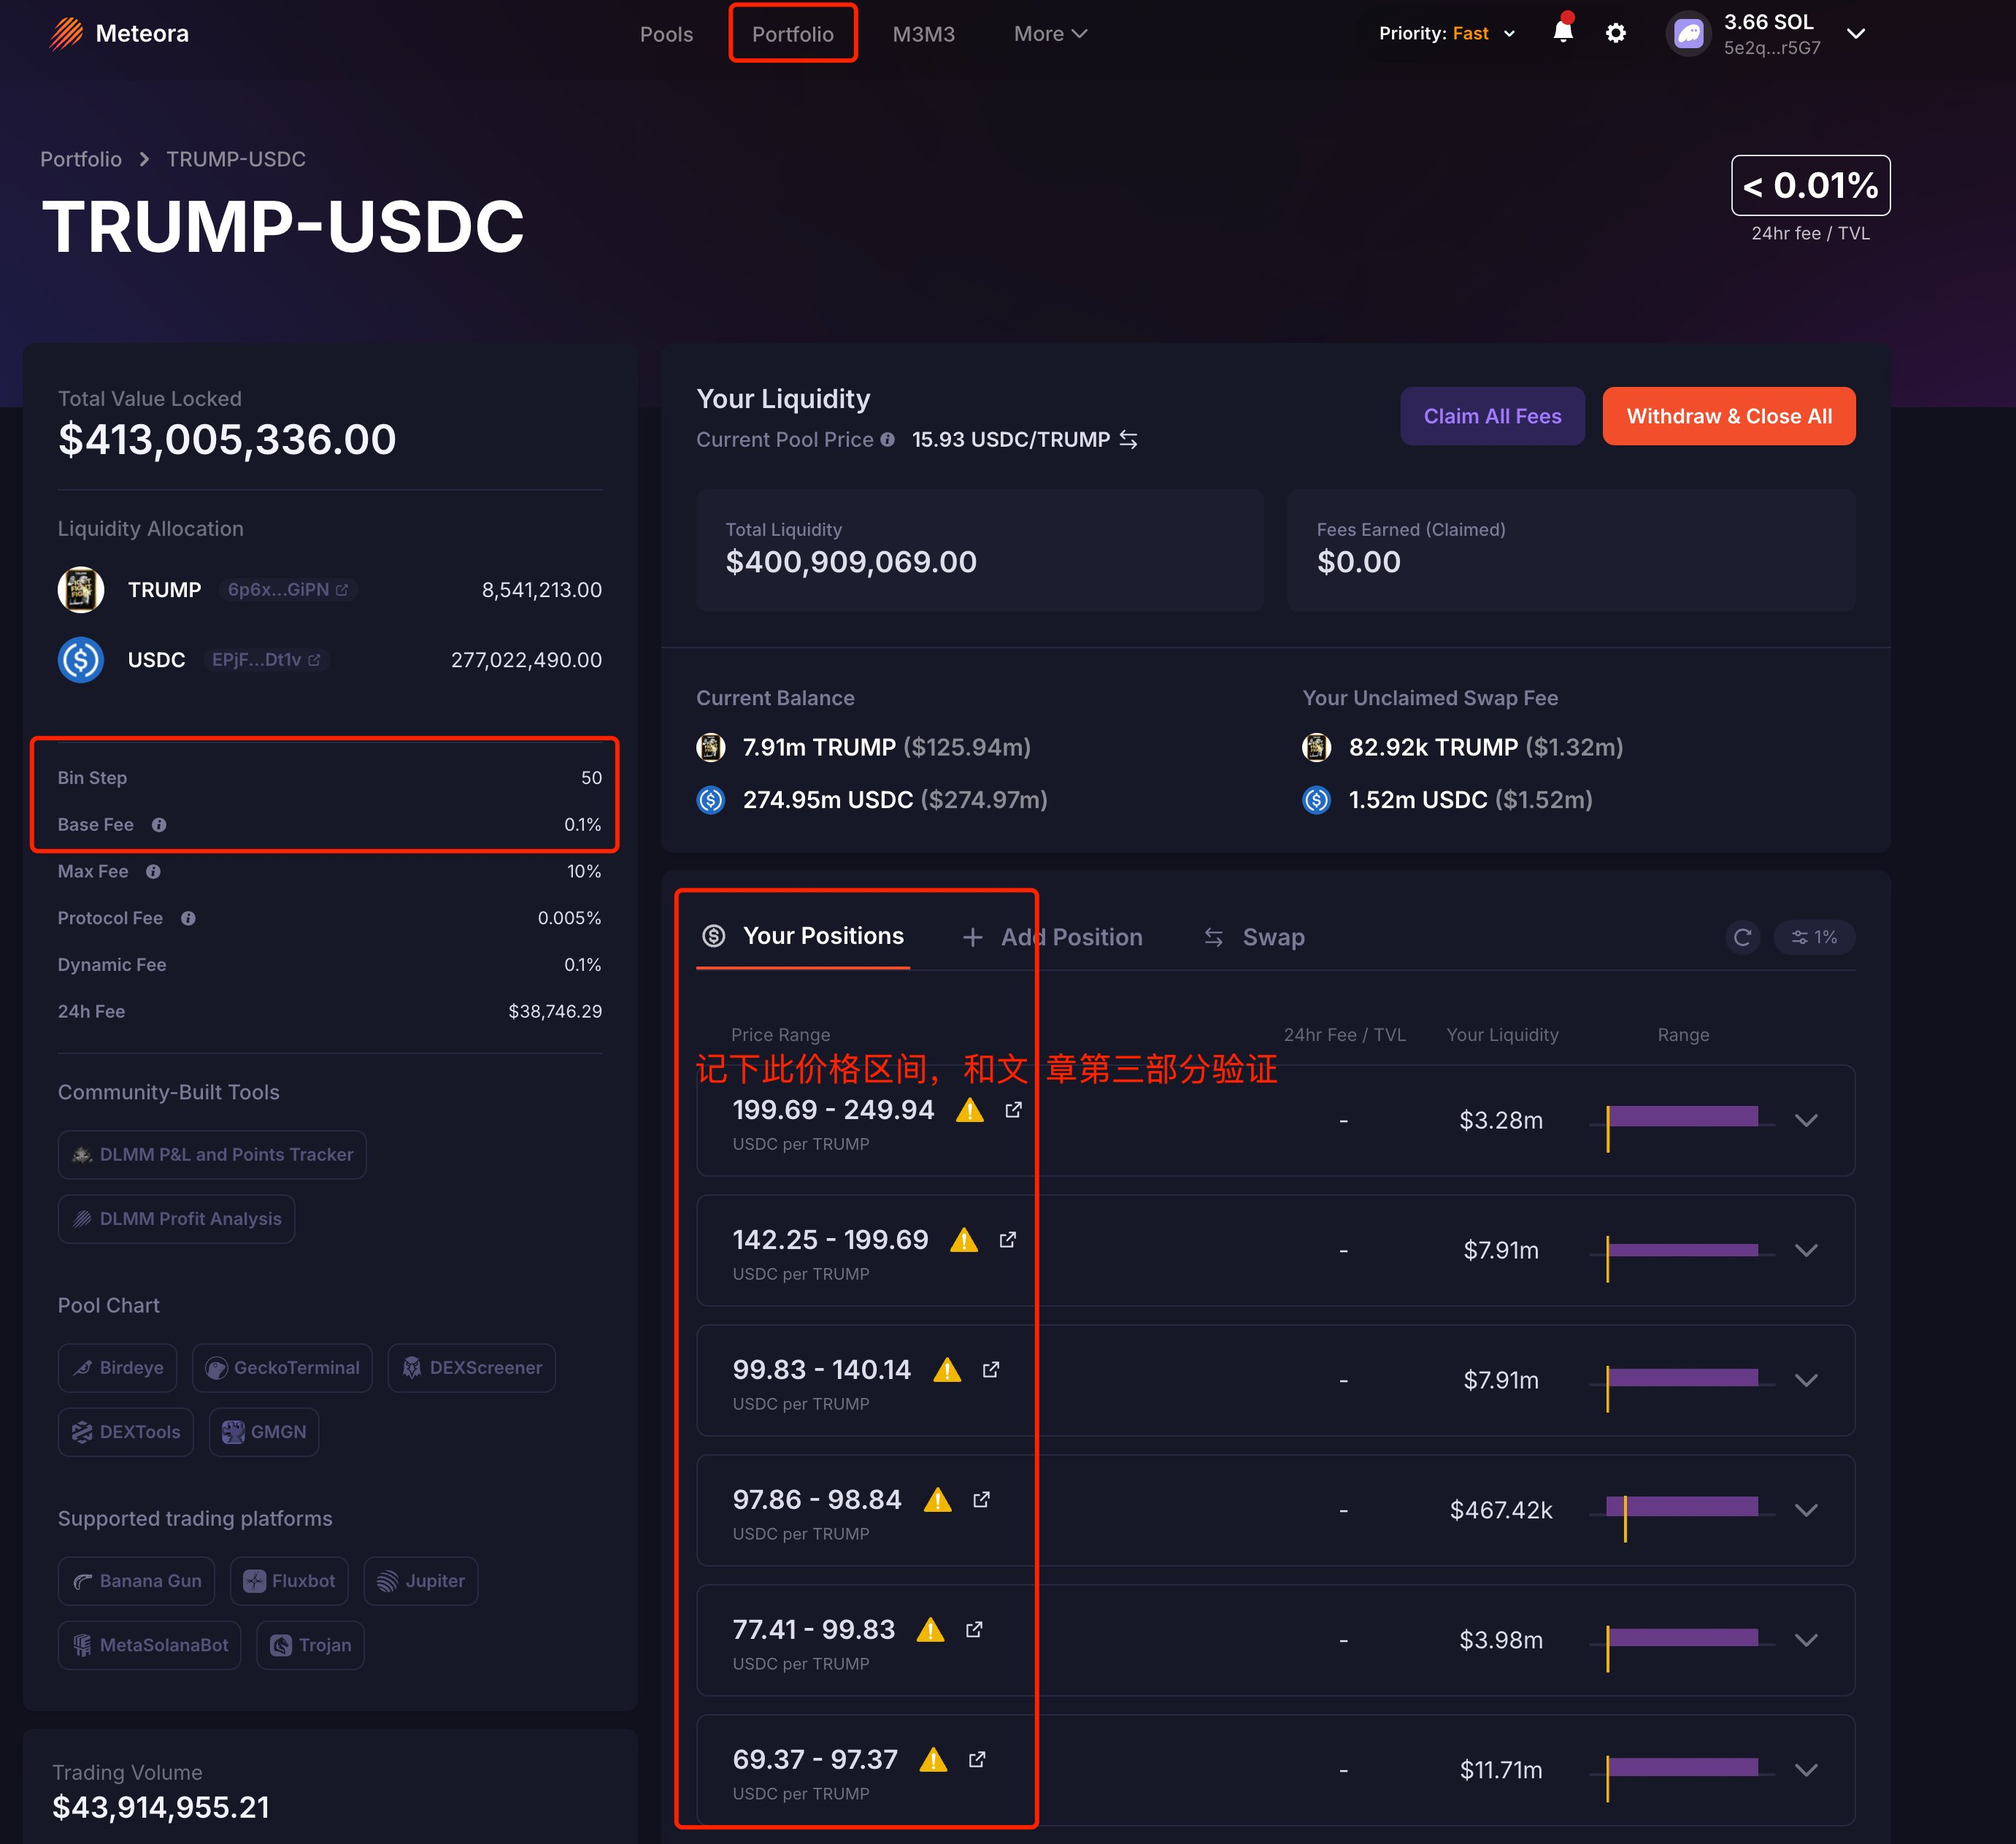The width and height of the screenshot is (2016, 1844).
Task: Open the More menu dropdown
Action: [x=1049, y=34]
